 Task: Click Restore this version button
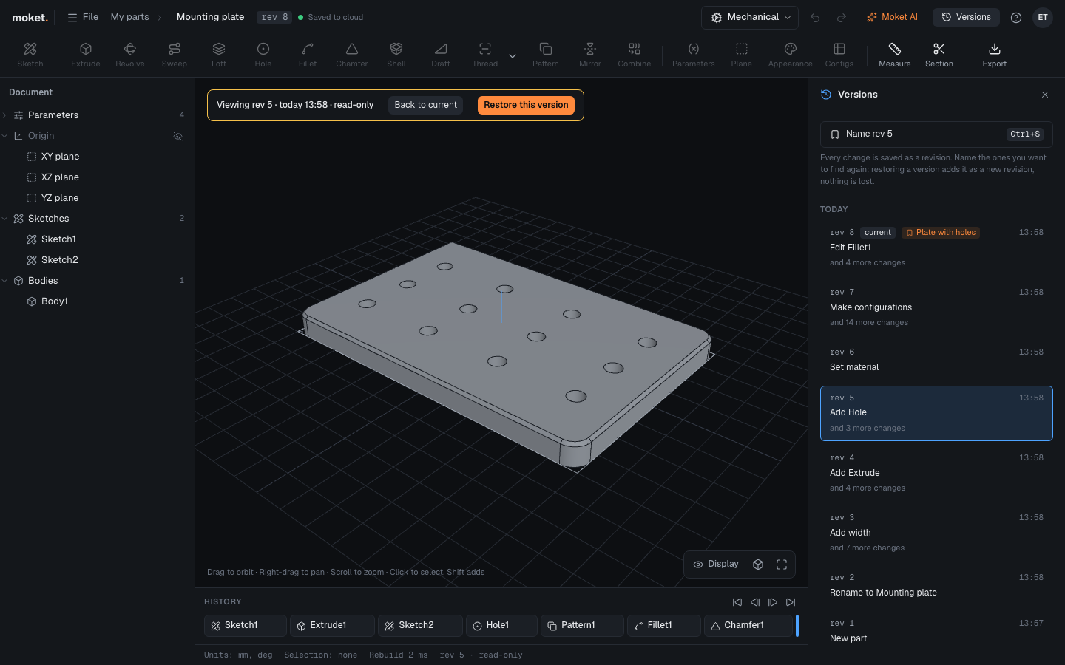526,105
